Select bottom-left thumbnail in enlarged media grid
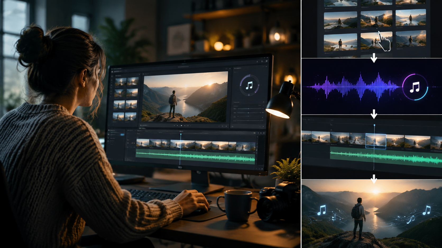Viewport: 442px width, 248px height. click(x=340, y=42)
